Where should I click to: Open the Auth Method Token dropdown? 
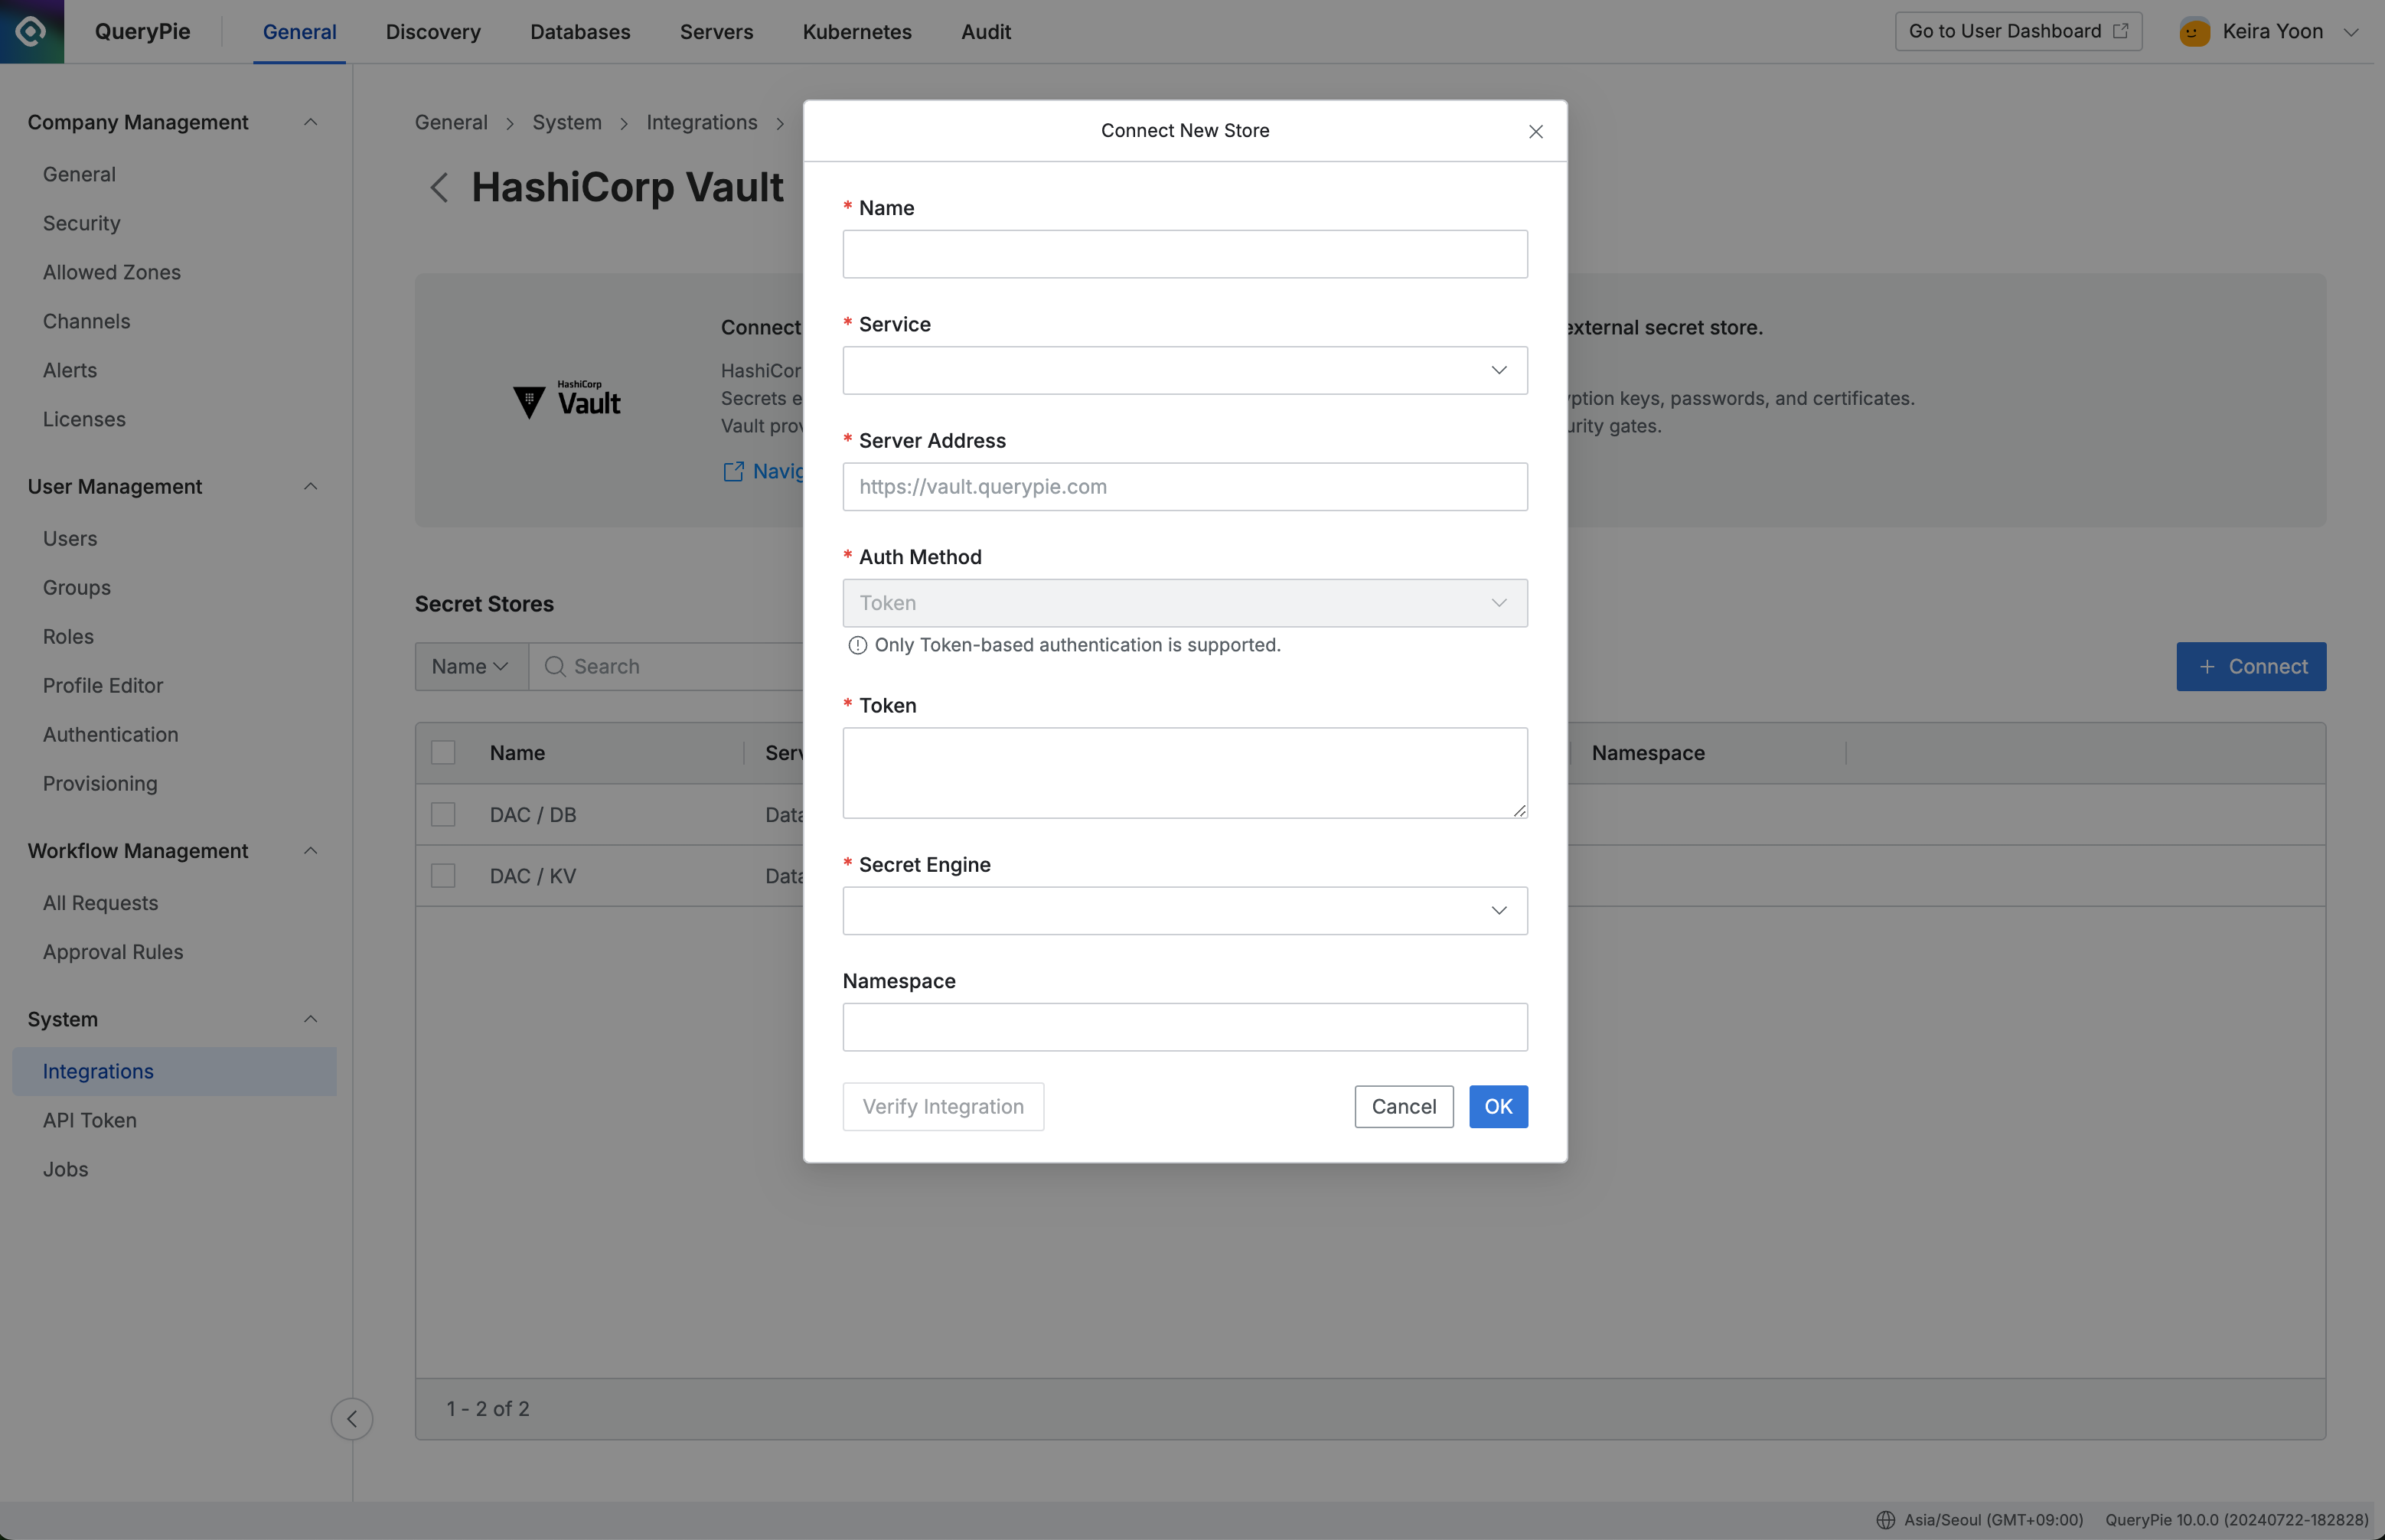tap(1185, 603)
